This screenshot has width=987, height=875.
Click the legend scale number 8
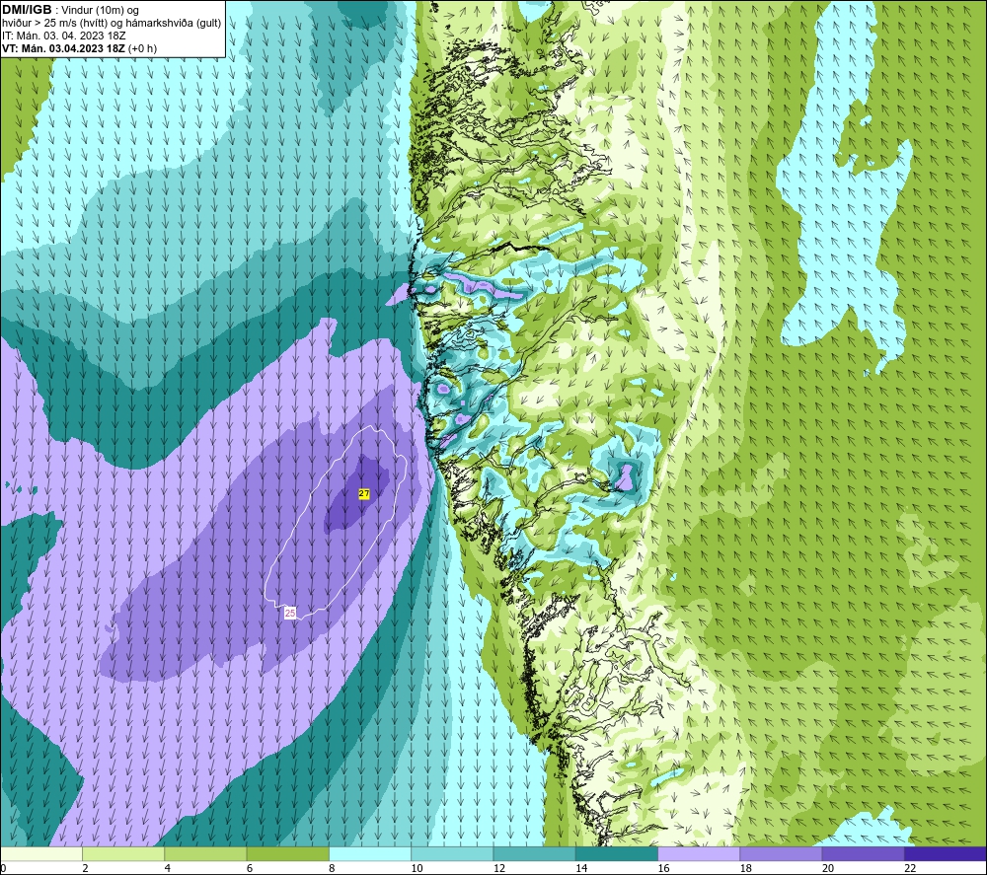[332, 869]
